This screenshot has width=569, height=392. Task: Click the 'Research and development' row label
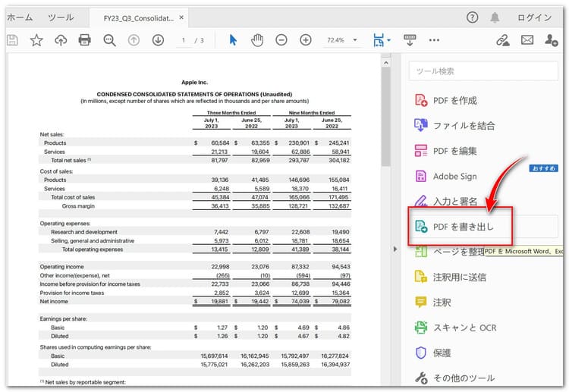pos(83,232)
